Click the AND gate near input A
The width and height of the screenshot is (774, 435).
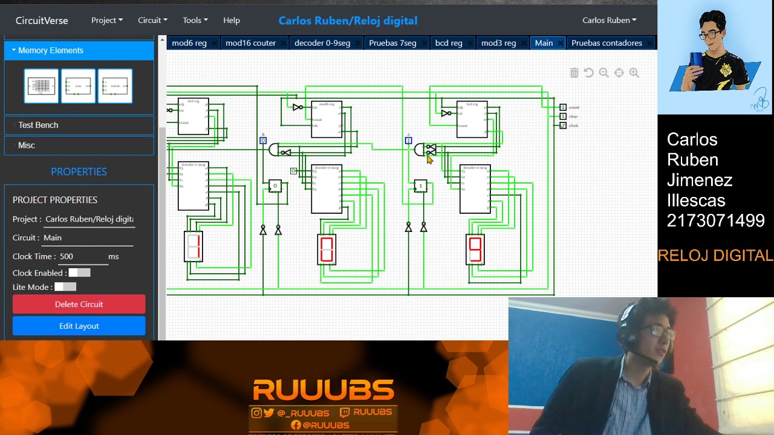(420, 150)
